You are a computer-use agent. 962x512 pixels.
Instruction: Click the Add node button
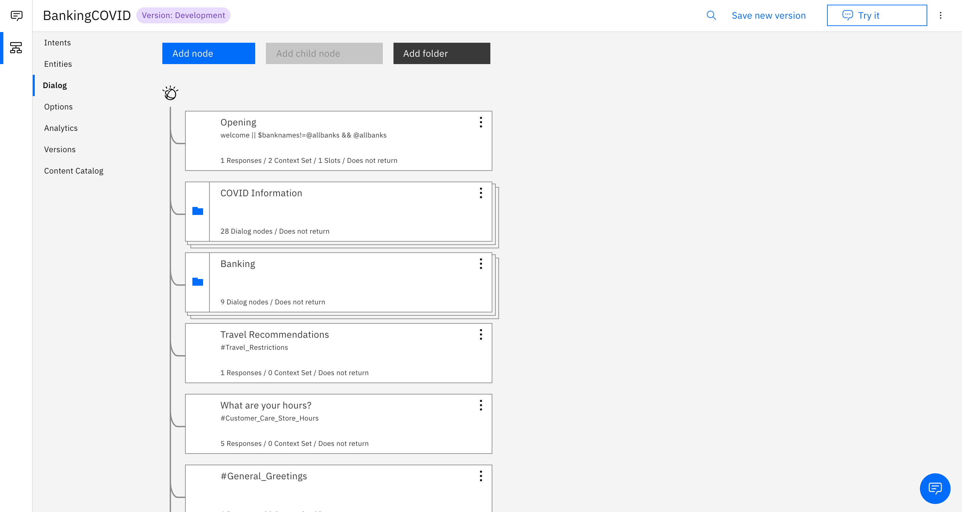tap(209, 53)
